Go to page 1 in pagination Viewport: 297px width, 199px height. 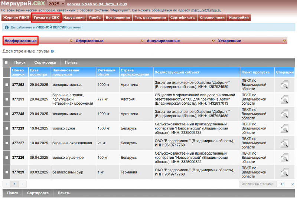point(15,184)
